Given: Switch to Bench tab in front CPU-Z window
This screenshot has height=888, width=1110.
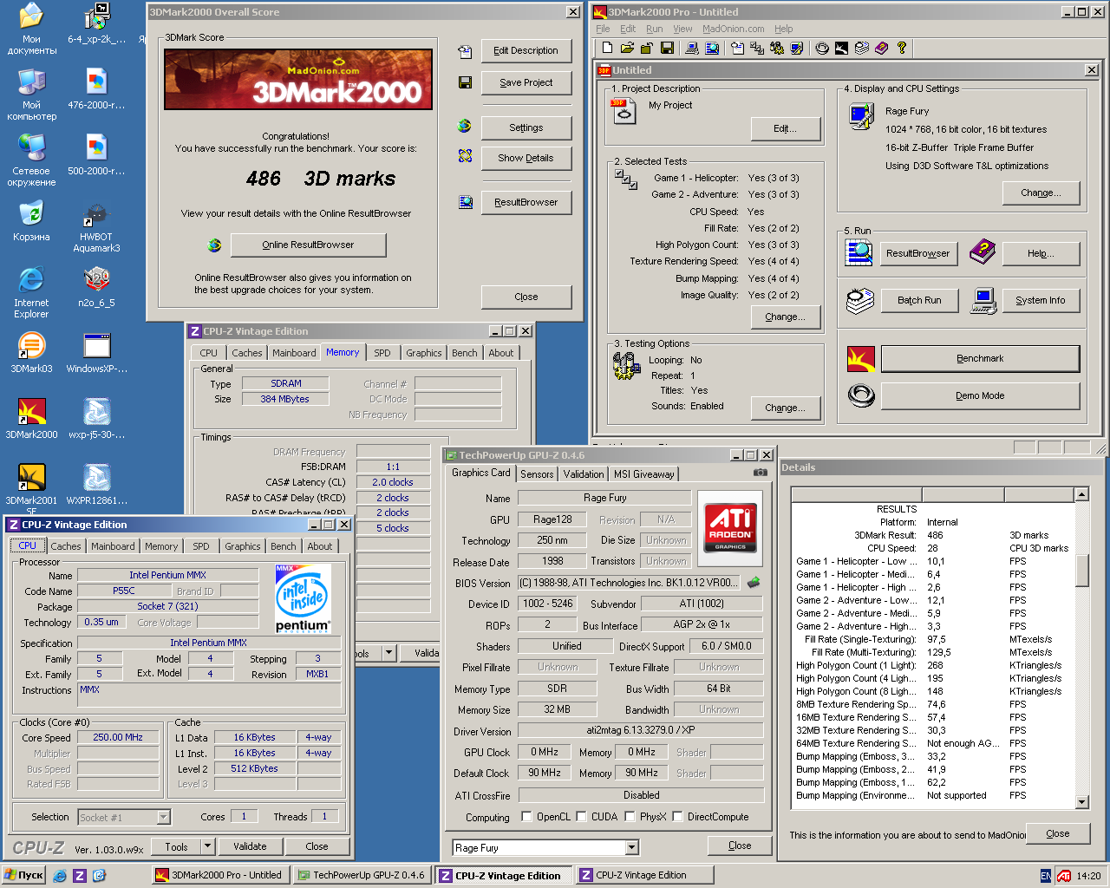Looking at the screenshot, I should pos(283,546).
